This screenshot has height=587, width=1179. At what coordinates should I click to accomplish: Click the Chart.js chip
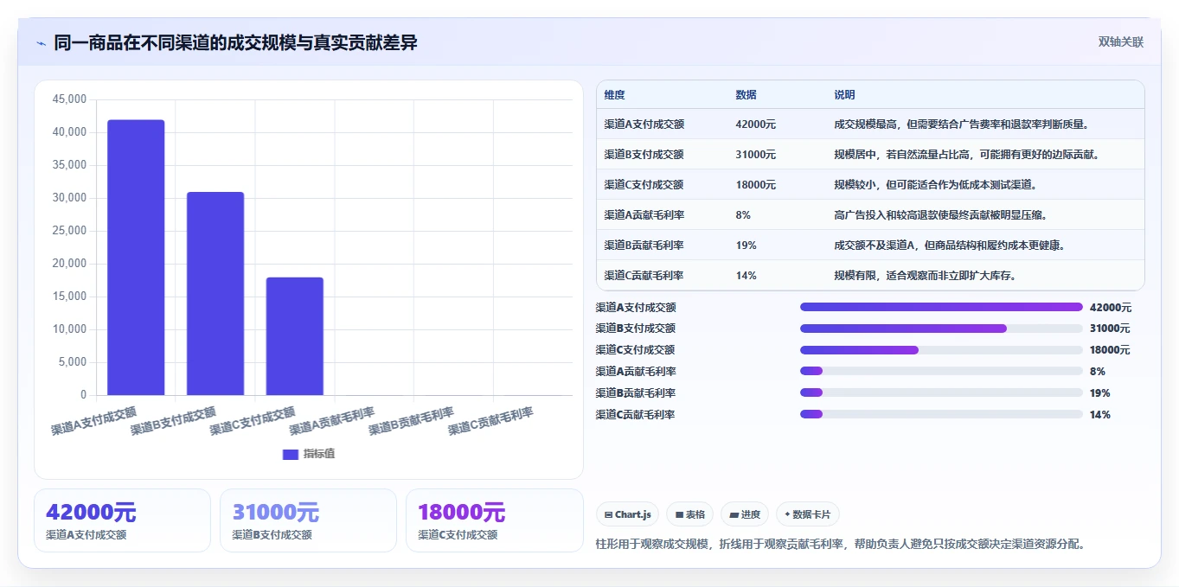627,514
